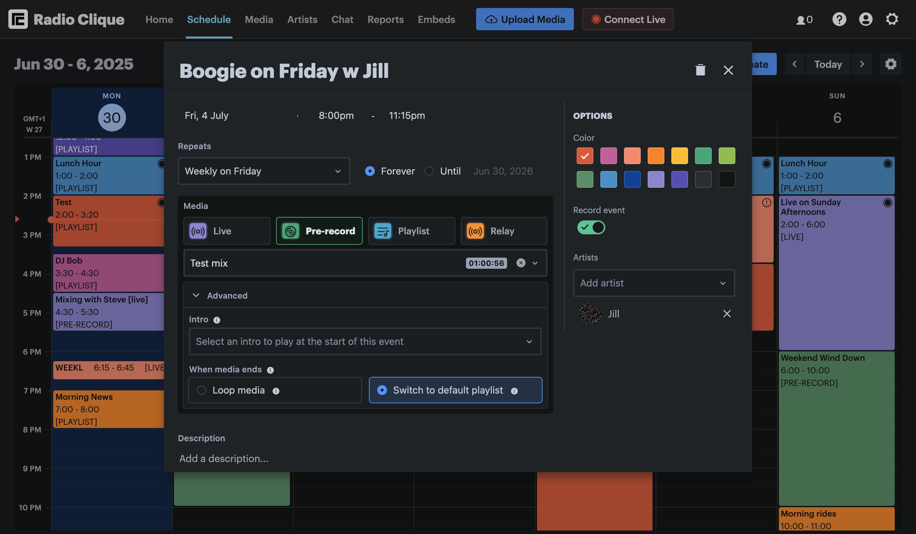The width and height of the screenshot is (916, 534).
Task: Click record icon on Live on Sunday Afternoons
Action: pyautogui.click(x=888, y=203)
